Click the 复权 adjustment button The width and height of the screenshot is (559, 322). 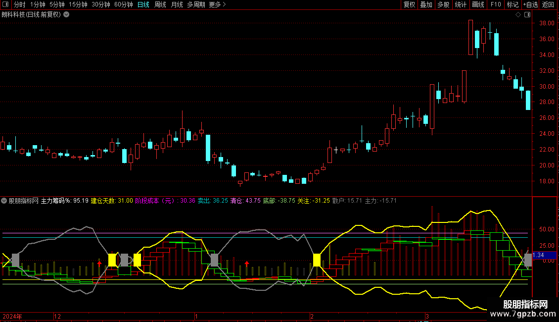[x=409, y=4]
